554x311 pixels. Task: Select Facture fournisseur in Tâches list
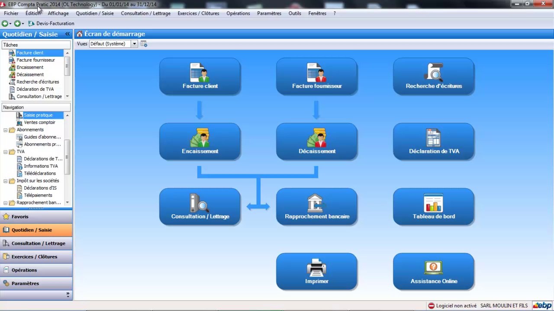coord(35,60)
